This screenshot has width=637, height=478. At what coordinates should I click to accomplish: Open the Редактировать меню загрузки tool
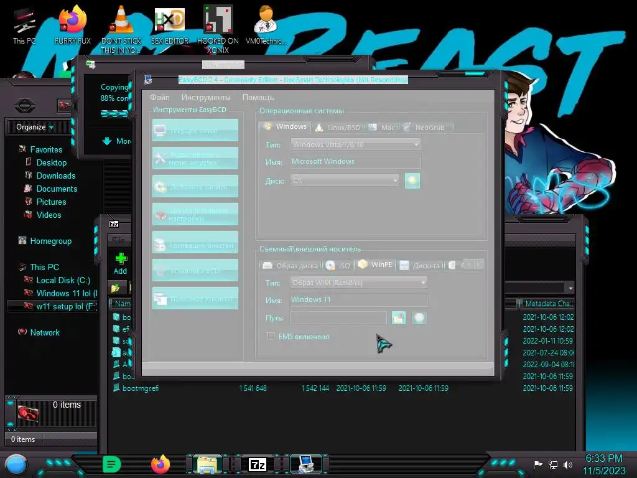[195, 158]
